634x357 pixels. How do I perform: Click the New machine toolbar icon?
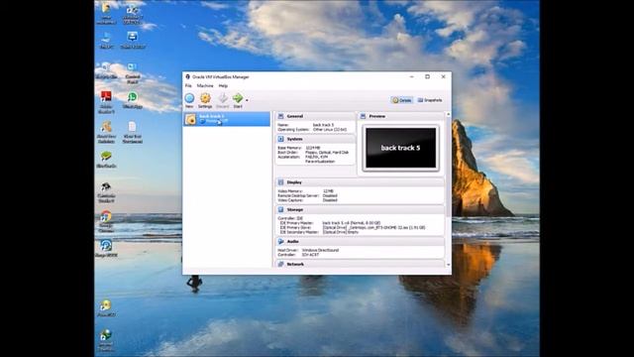189,98
